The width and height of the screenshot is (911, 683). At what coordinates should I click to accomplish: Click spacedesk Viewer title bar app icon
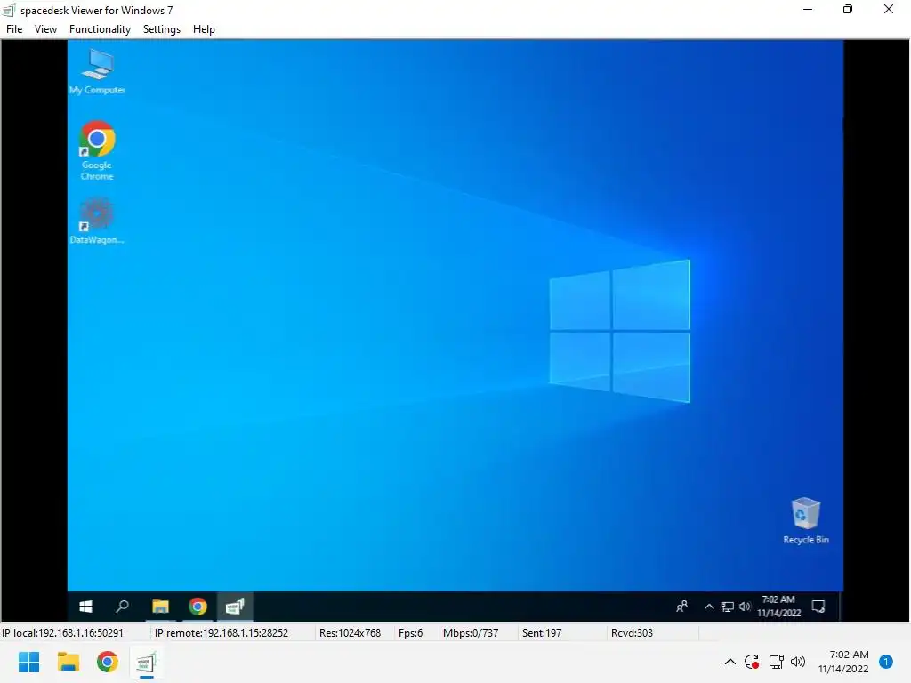[9, 10]
